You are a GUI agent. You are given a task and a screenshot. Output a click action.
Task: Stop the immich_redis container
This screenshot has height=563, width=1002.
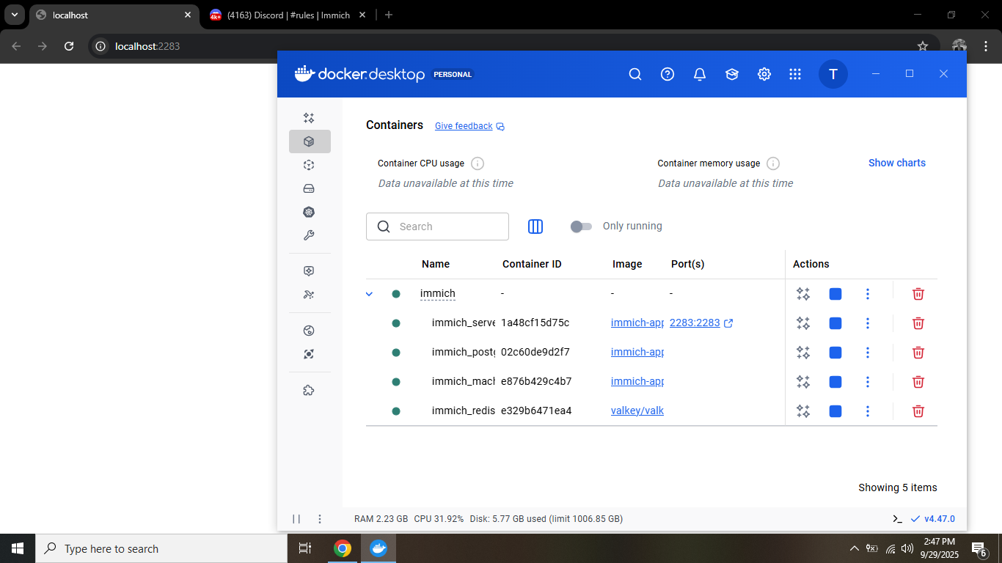pos(835,411)
